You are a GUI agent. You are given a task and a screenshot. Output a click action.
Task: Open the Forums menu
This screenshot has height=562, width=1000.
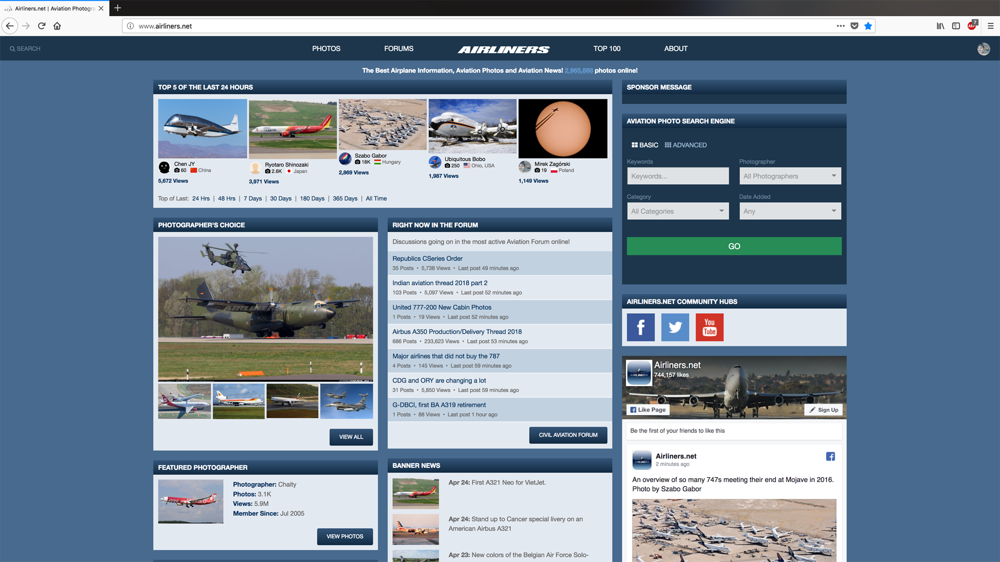pos(398,48)
